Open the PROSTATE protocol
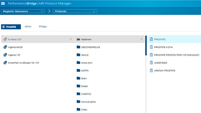 (160, 39)
